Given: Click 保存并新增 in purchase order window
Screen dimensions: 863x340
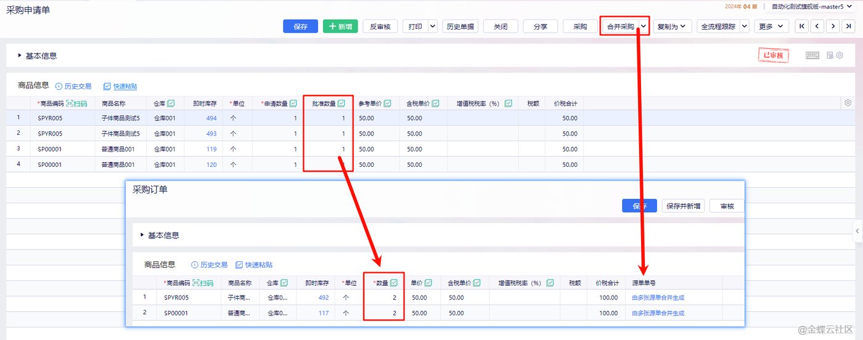Looking at the screenshot, I should click(x=684, y=206).
